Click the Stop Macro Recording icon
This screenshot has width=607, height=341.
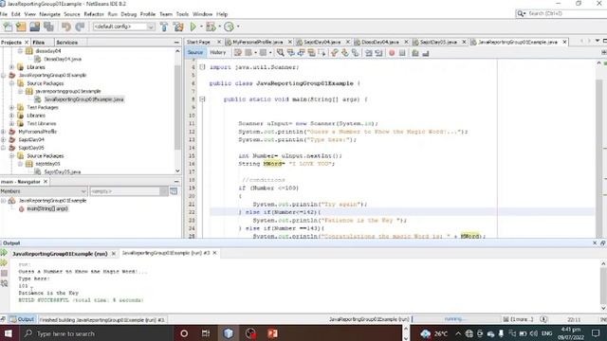(x=402, y=53)
